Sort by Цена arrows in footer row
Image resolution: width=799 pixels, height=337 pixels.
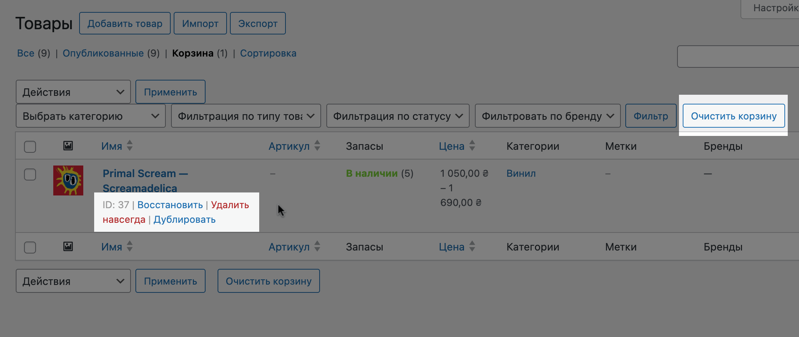[x=472, y=246]
